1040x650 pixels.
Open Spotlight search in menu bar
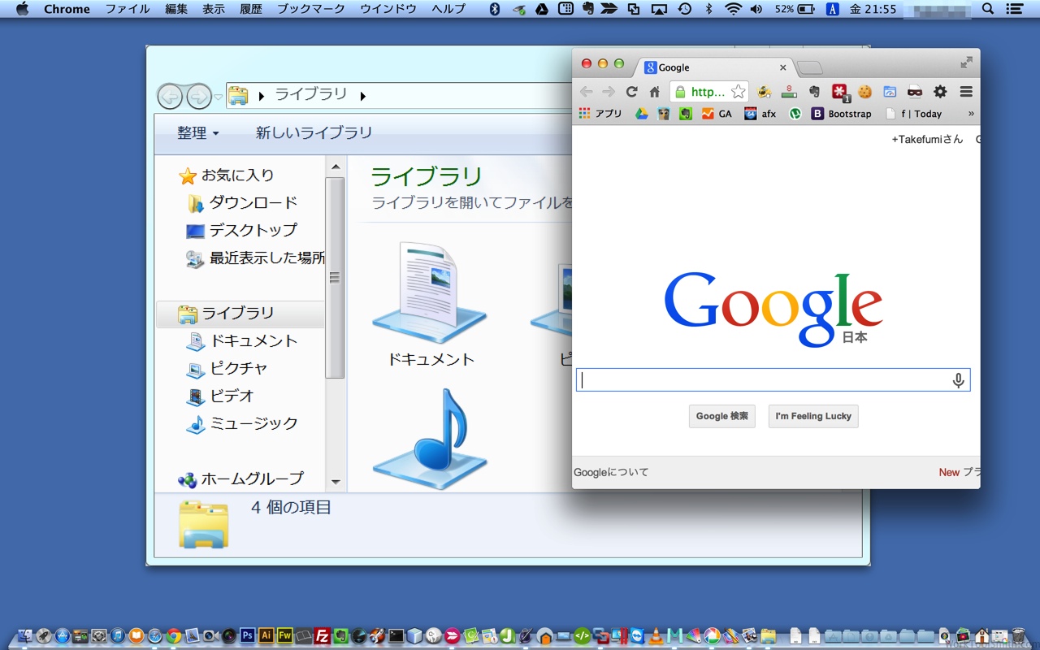click(988, 9)
